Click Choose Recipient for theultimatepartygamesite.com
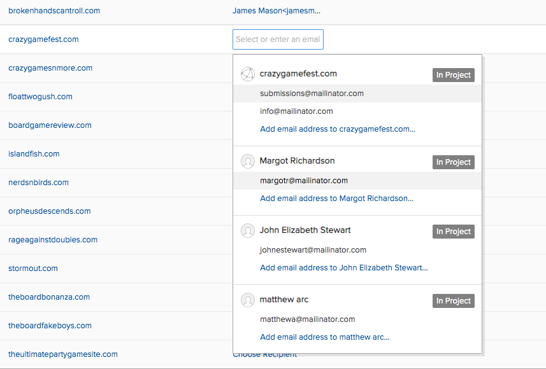This screenshot has height=369, width=546. coord(264,355)
